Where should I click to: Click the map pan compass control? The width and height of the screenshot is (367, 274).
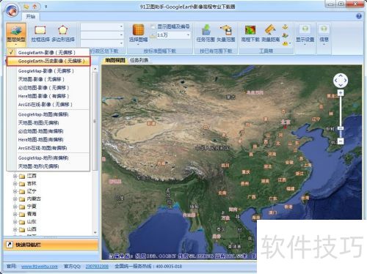341,81
